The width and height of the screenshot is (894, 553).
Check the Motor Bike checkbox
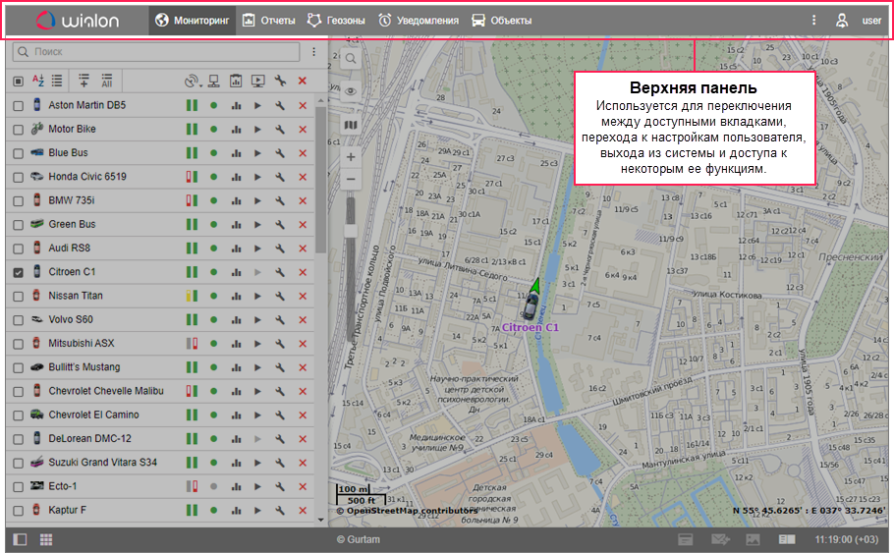pyautogui.click(x=19, y=130)
